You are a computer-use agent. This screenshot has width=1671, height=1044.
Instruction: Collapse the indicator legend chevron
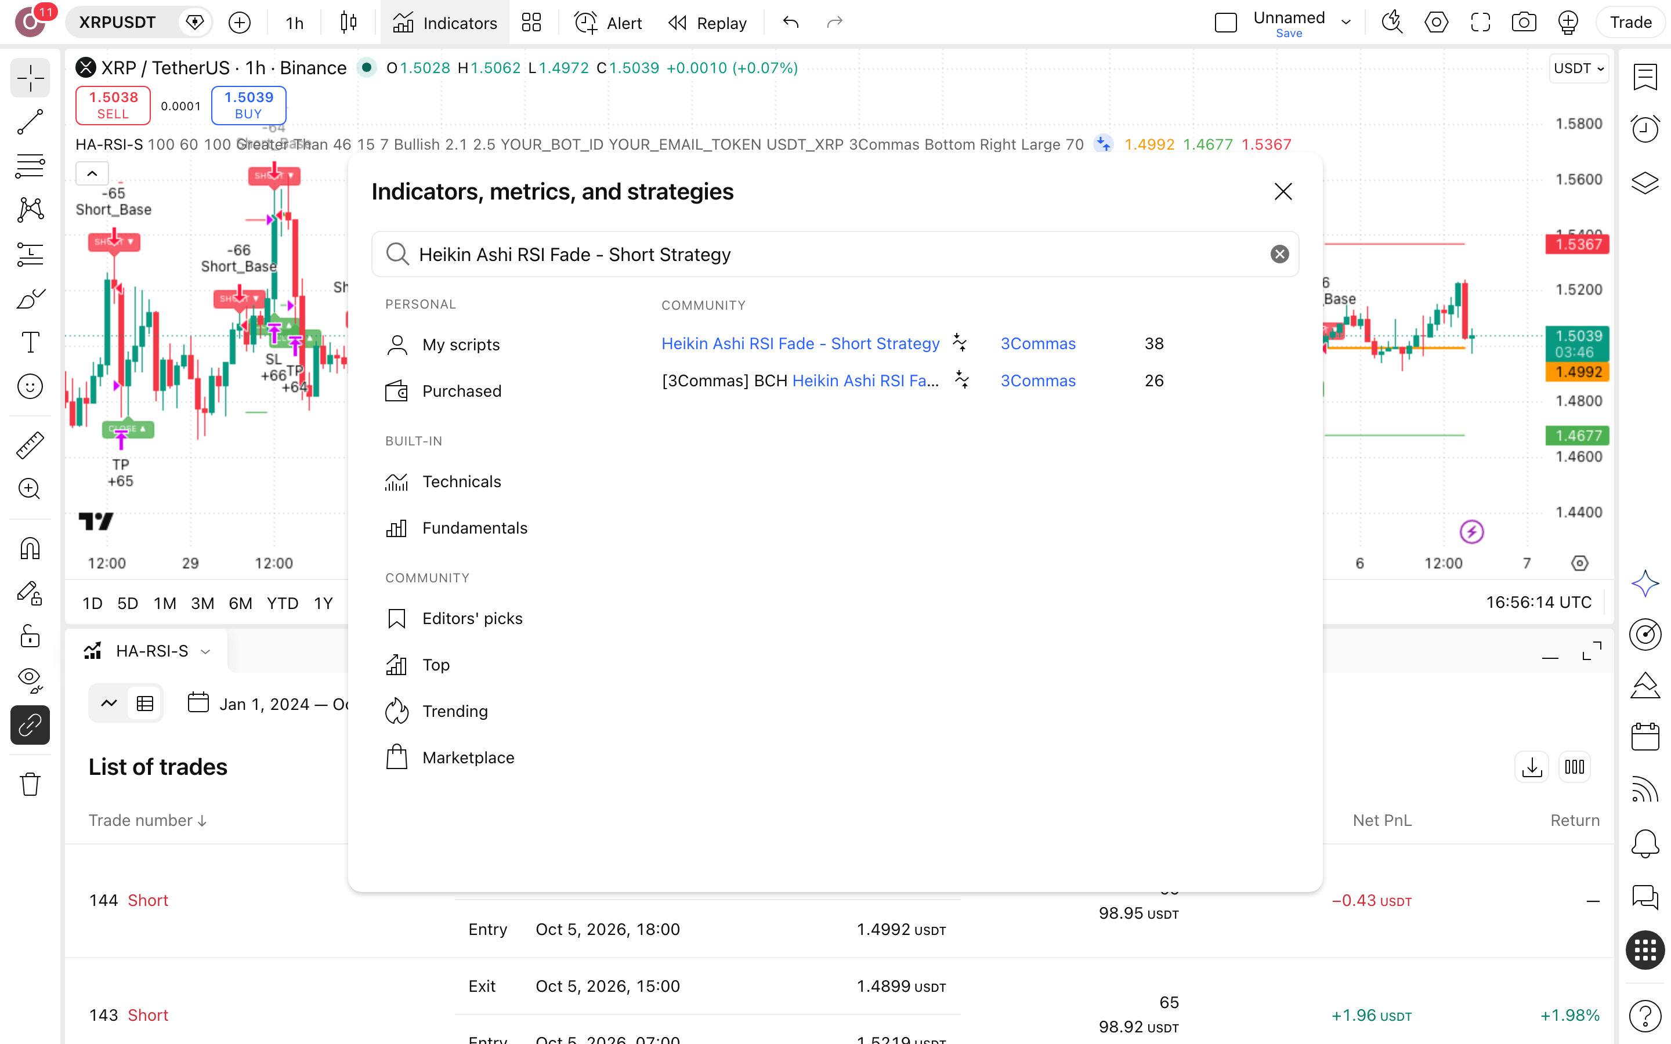92,173
